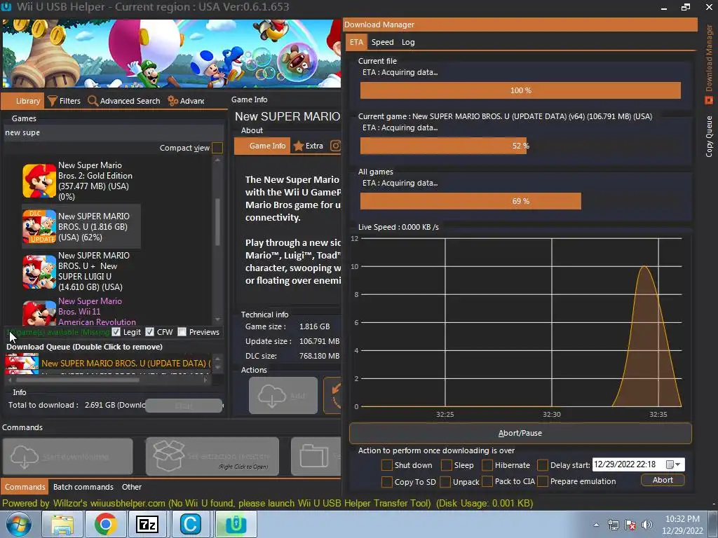
Task: Click Current file 100% progress bar
Action: pos(521,90)
